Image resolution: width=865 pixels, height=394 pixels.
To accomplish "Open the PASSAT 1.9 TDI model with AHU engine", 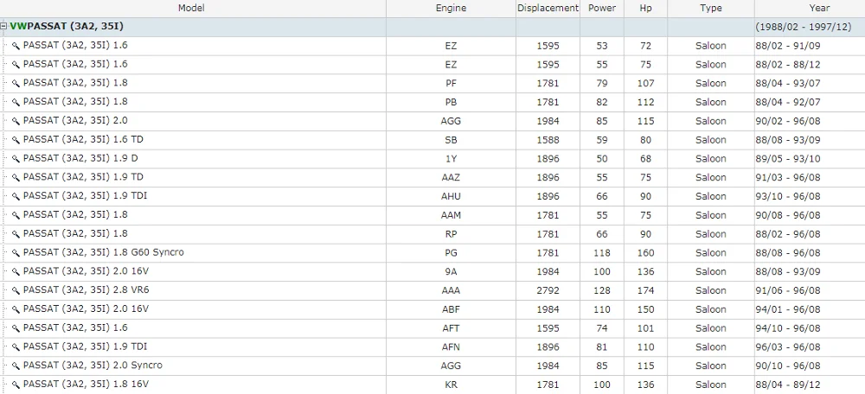I will pyautogui.click(x=85, y=196).
